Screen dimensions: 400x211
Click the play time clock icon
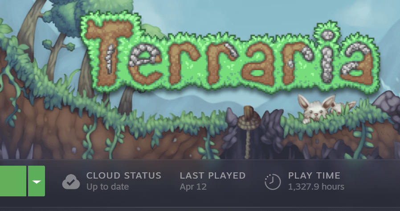273,182
